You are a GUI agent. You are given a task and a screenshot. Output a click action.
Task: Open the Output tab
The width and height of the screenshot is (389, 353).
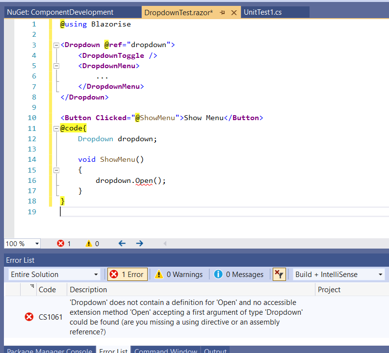(x=215, y=350)
